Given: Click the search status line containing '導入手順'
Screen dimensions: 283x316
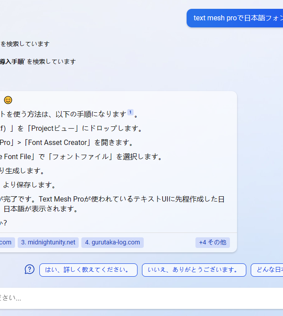Looking at the screenshot, I should click(x=38, y=61).
